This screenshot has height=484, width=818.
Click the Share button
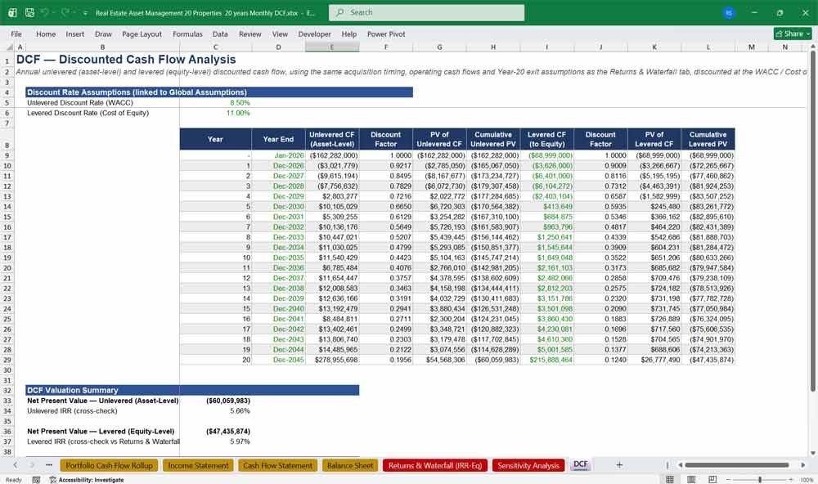(x=793, y=34)
